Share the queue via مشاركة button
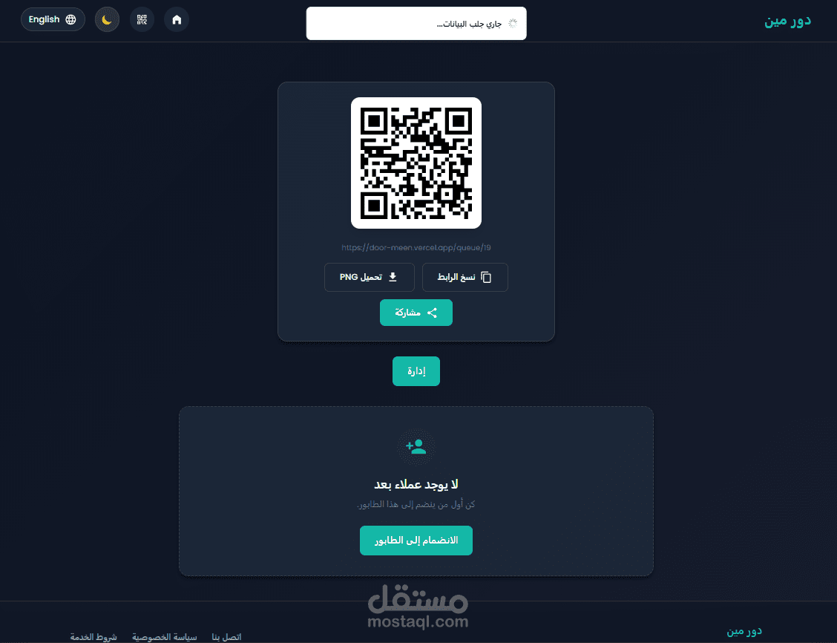The image size is (837, 643). coord(416,313)
